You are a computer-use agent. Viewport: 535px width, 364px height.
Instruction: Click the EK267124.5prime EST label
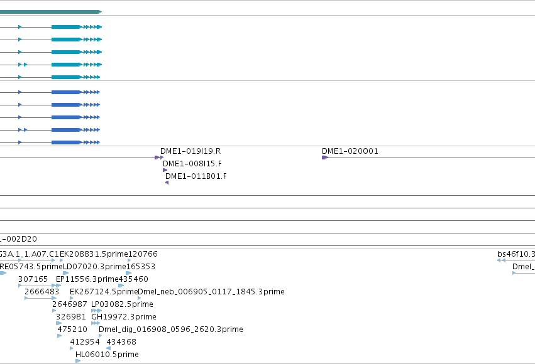coord(104,292)
